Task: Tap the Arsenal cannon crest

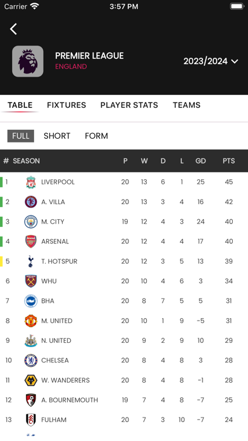Action: [30, 241]
